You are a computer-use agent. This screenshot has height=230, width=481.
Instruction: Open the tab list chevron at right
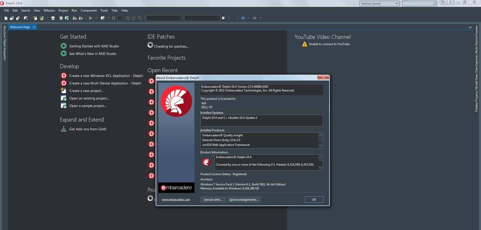[x=470, y=27]
